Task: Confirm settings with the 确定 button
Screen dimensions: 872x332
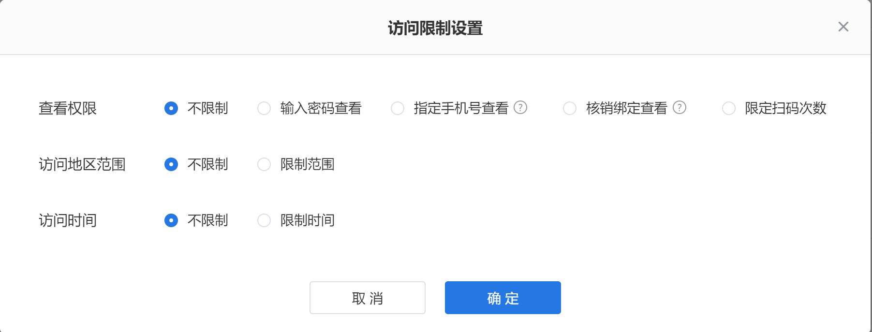Action: (x=503, y=298)
